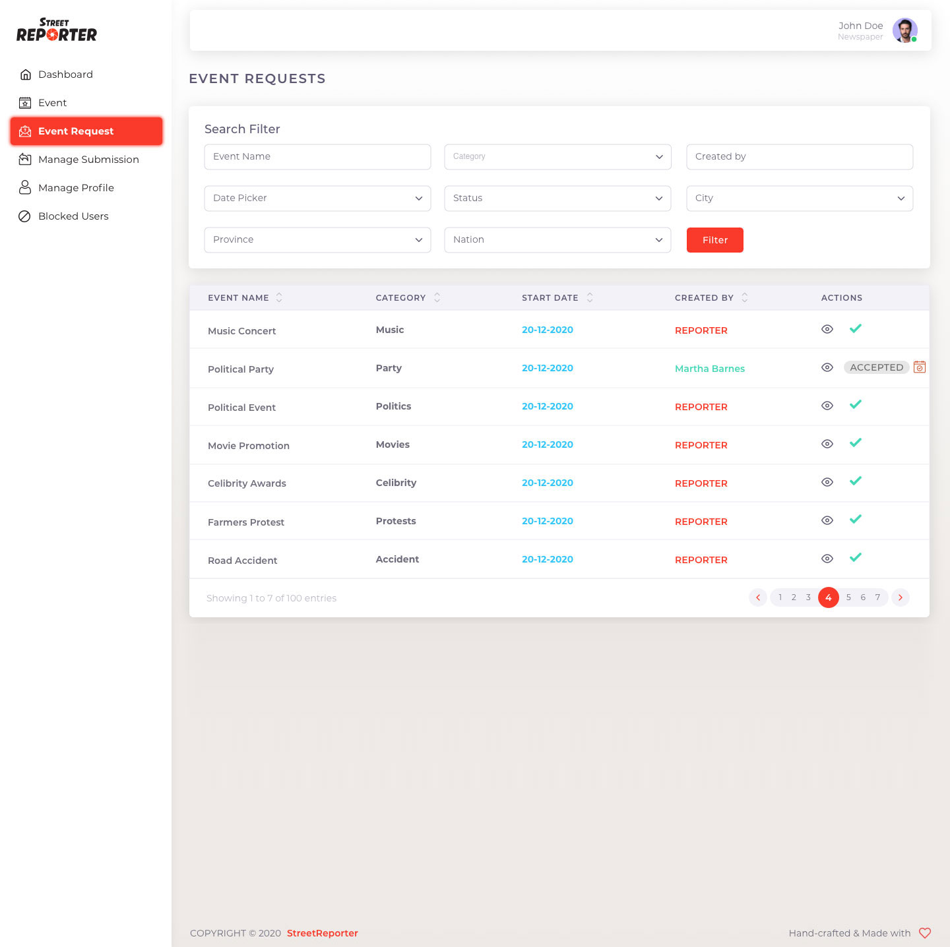Click the heart icon in footer
Image resolution: width=950 pixels, height=947 pixels.
pyautogui.click(x=925, y=933)
